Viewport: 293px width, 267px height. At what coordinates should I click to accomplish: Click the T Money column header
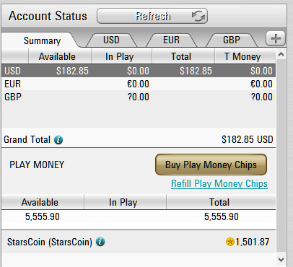coord(242,56)
